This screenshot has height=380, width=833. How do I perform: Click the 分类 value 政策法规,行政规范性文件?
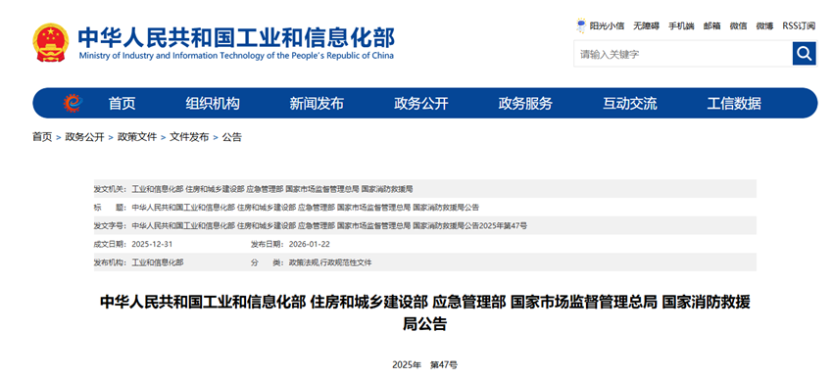(x=330, y=262)
